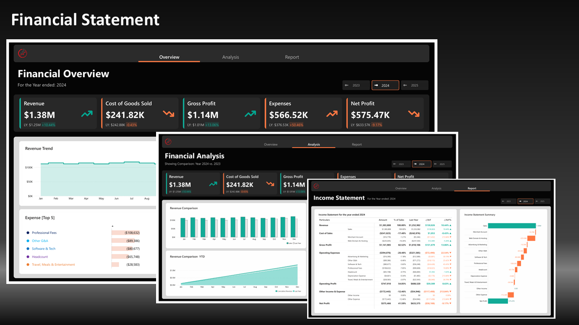
Task: Click the Revenue up-trend arrow on Financial Overview
Action: pyautogui.click(x=87, y=114)
